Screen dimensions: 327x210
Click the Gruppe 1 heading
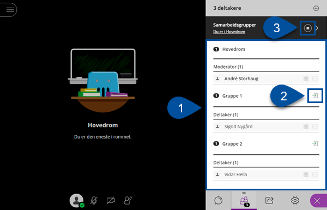pyautogui.click(x=232, y=96)
